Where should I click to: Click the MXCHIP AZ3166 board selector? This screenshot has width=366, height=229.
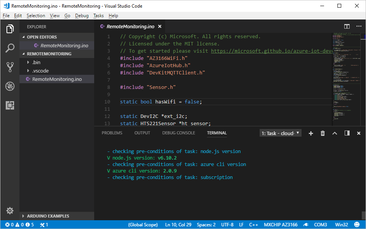[x=281, y=225]
